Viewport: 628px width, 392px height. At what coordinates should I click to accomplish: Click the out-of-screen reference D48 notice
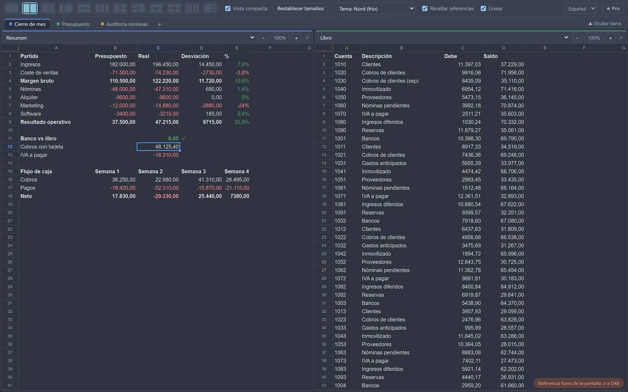click(x=579, y=383)
